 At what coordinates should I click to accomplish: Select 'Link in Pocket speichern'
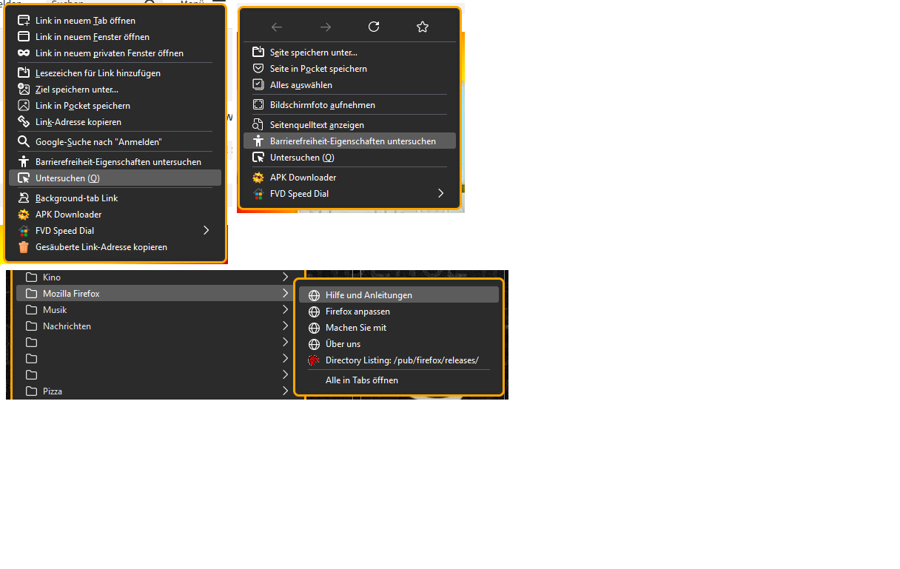tap(115, 106)
